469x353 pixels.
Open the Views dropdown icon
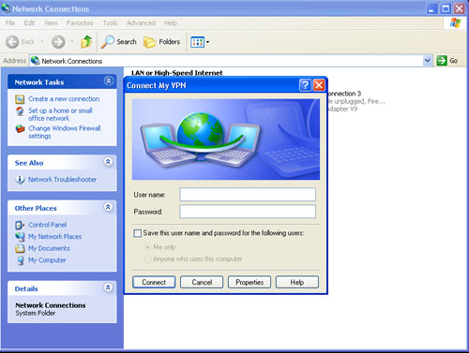click(200, 42)
